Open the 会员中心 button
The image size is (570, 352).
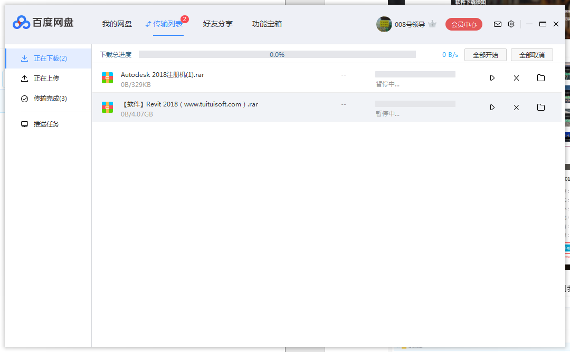(x=464, y=24)
